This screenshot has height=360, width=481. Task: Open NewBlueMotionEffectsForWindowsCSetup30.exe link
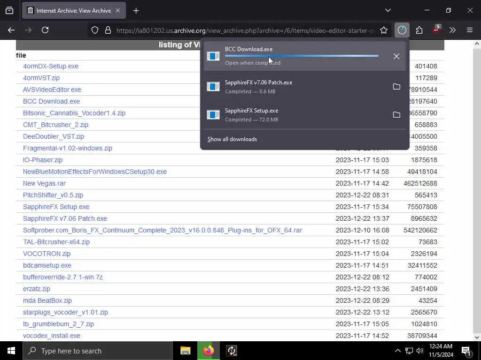(95, 172)
